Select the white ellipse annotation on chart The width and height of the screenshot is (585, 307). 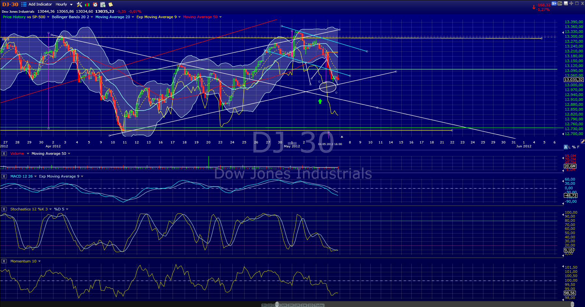(328, 87)
